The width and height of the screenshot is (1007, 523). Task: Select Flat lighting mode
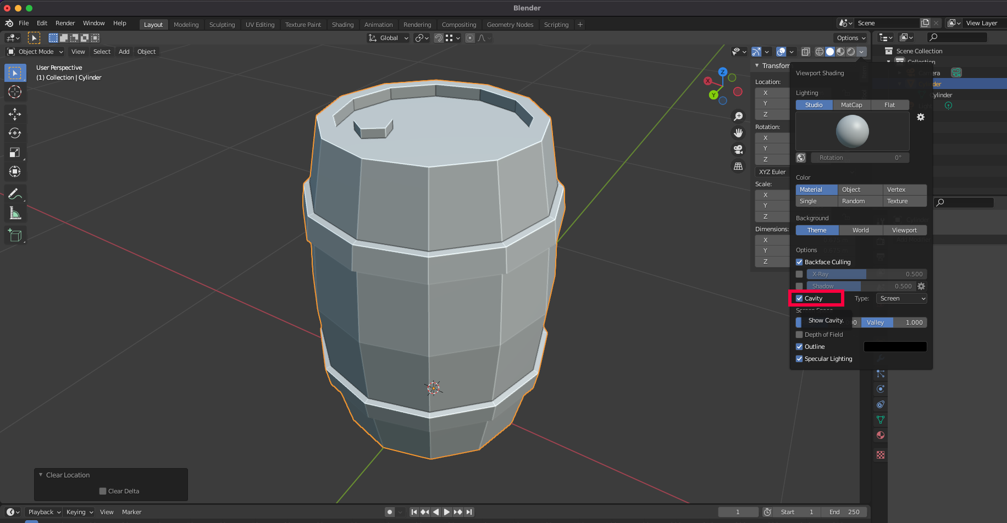tap(889, 105)
